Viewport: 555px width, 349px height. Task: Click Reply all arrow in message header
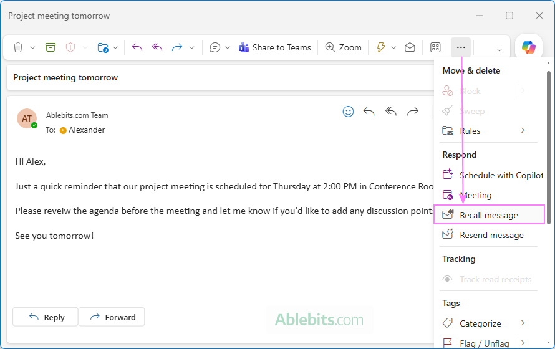click(x=391, y=112)
